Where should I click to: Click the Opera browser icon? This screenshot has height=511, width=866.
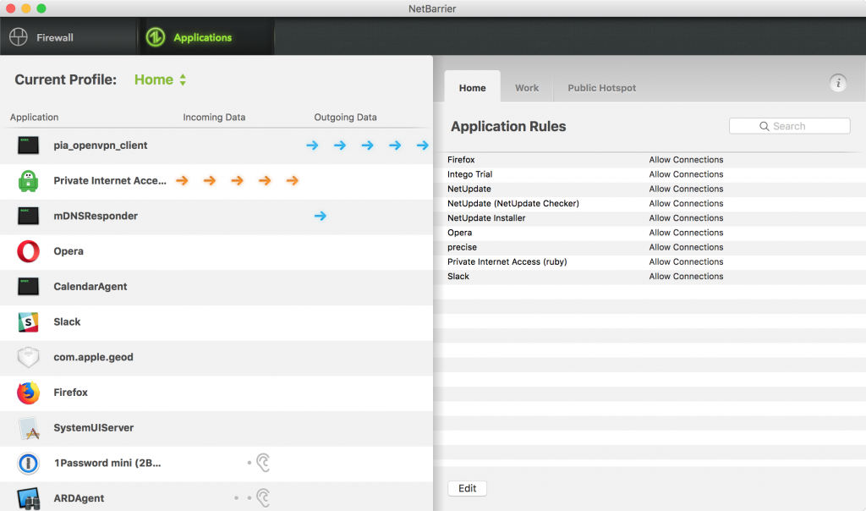(x=28, y=251)
